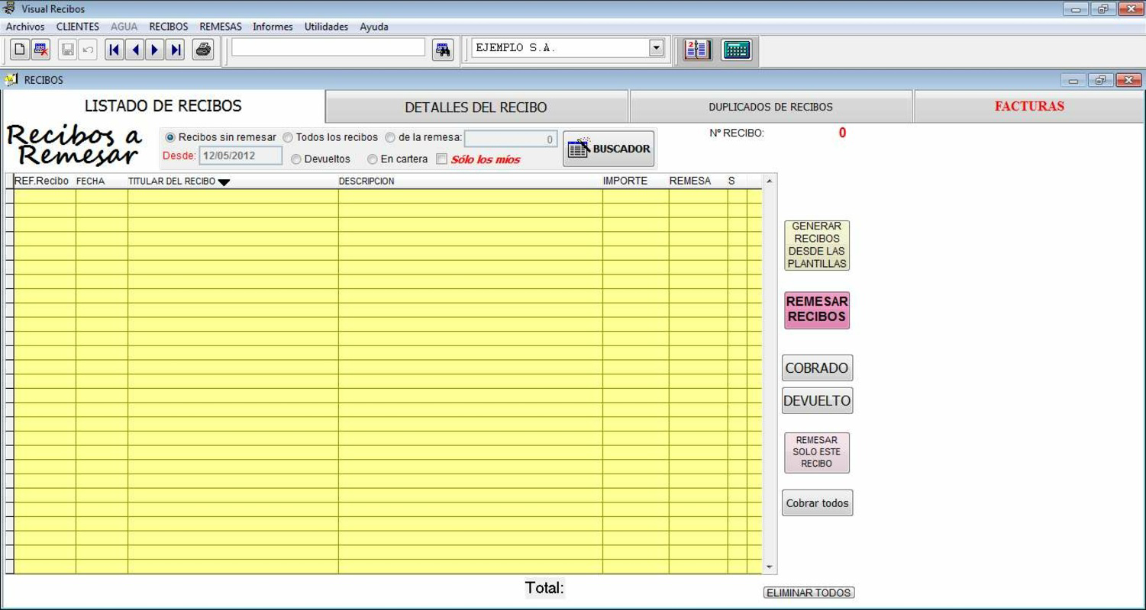Image resolution: width=1146 pixels, height=610 pixels.
Task: Select the 'Devueltos' radio option
Action: [x=296, y=159]
